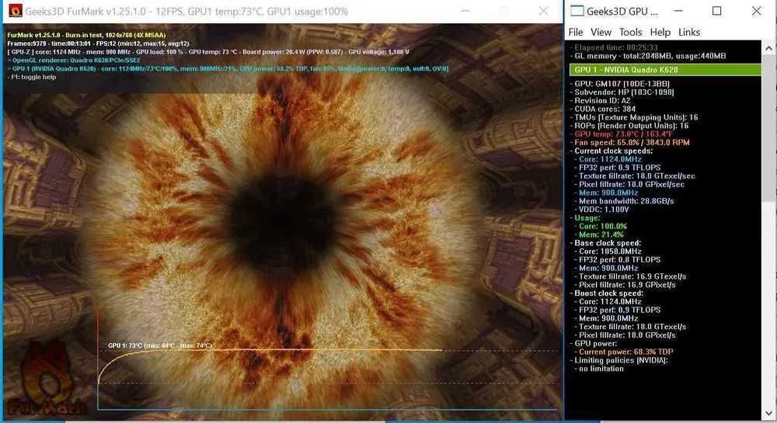Viewport: 777px width, 423px height.
Task: Click the '[GPU-Z] core: 1124 MHz' overlay line
Action: point(208,52)
